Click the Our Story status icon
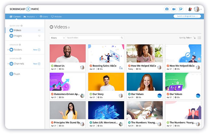This screenshot has width=209, height=134. (x=91, y=94)
